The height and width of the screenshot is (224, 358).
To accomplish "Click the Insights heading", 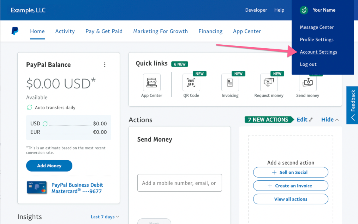I will tap(30, 217).
